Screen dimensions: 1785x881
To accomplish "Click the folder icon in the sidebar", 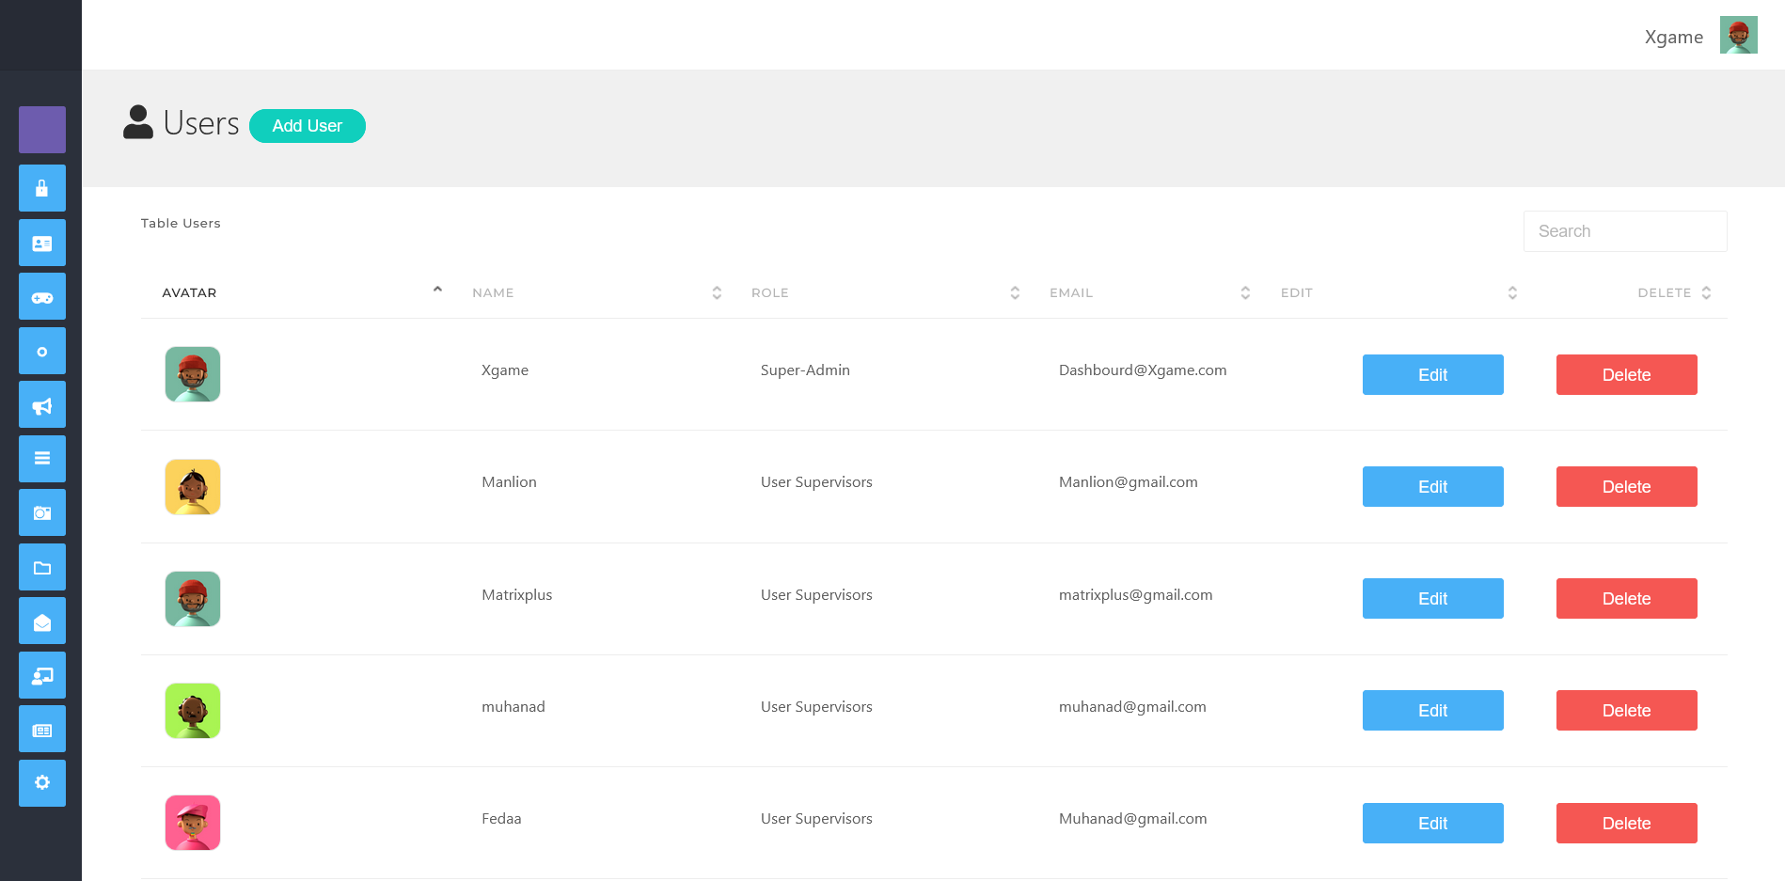I will [41, 567].
